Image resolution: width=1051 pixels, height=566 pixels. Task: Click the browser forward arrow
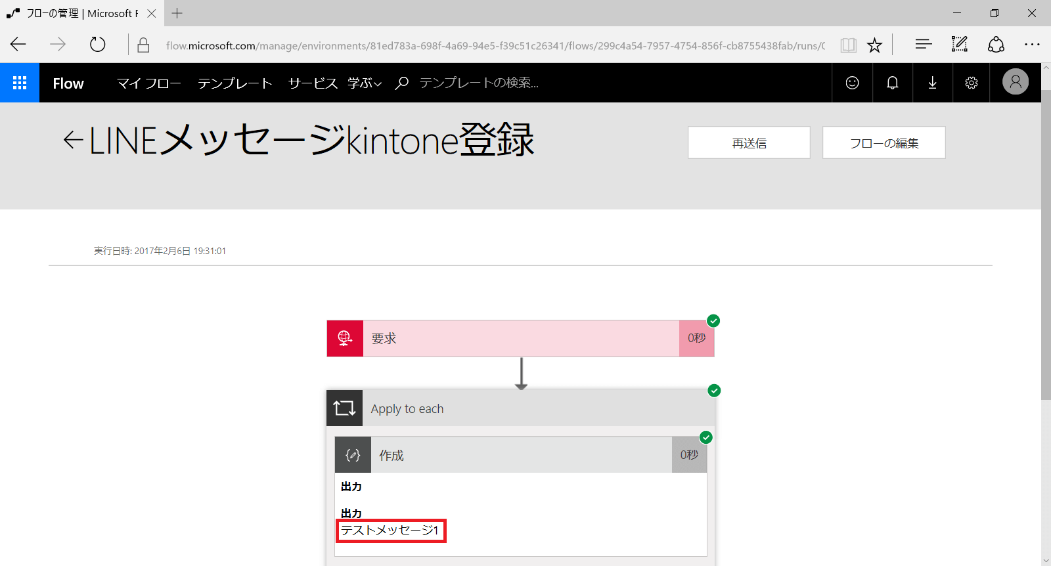[58, 45]
